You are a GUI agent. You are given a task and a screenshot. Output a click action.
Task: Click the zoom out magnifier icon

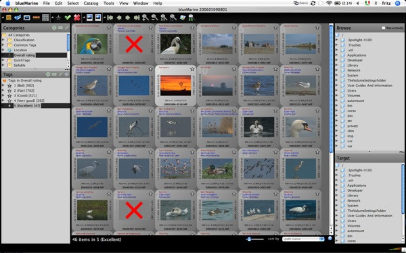tap(154, 18)
